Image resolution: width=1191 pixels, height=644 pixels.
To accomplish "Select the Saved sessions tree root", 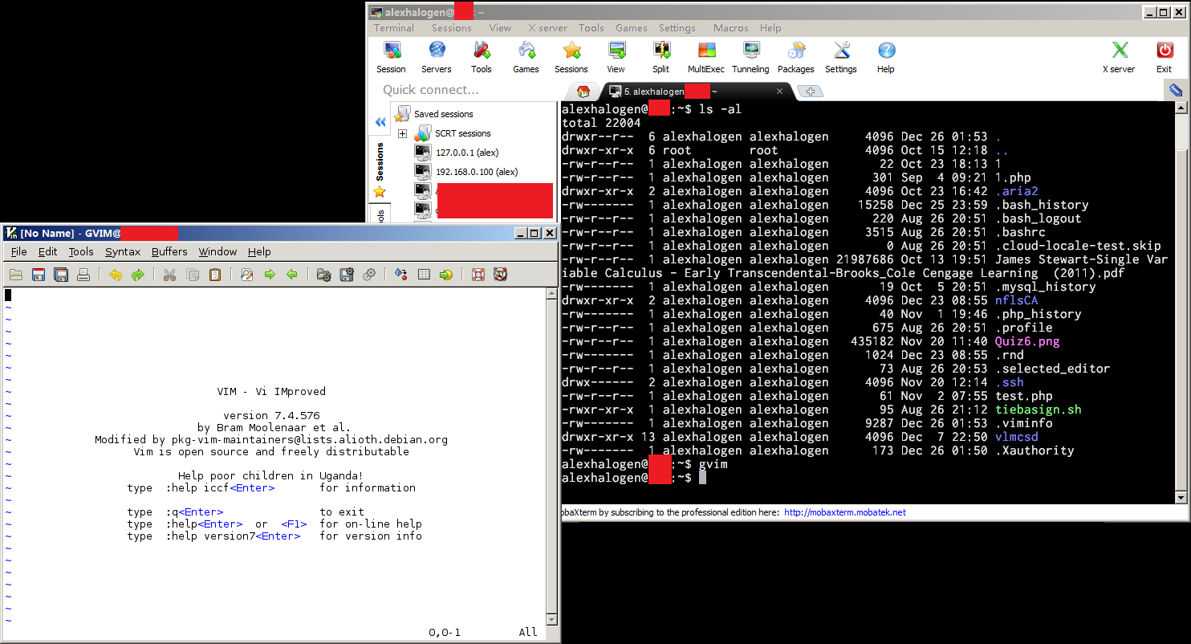I will click(443, 114).
